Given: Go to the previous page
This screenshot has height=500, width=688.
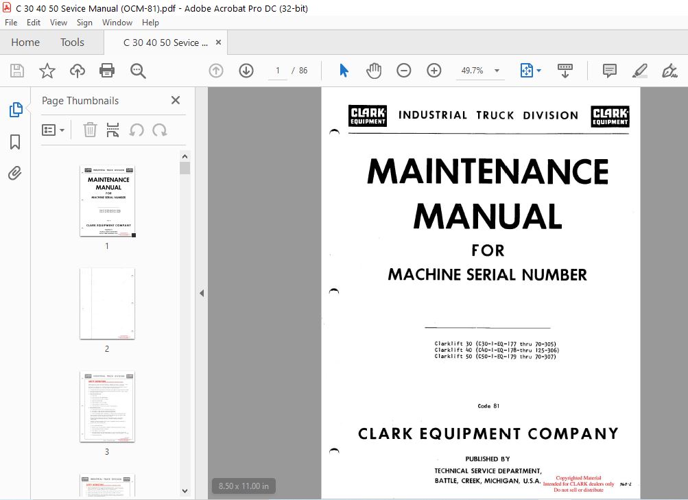Looking at the screenshot, I should pos(216,71).
